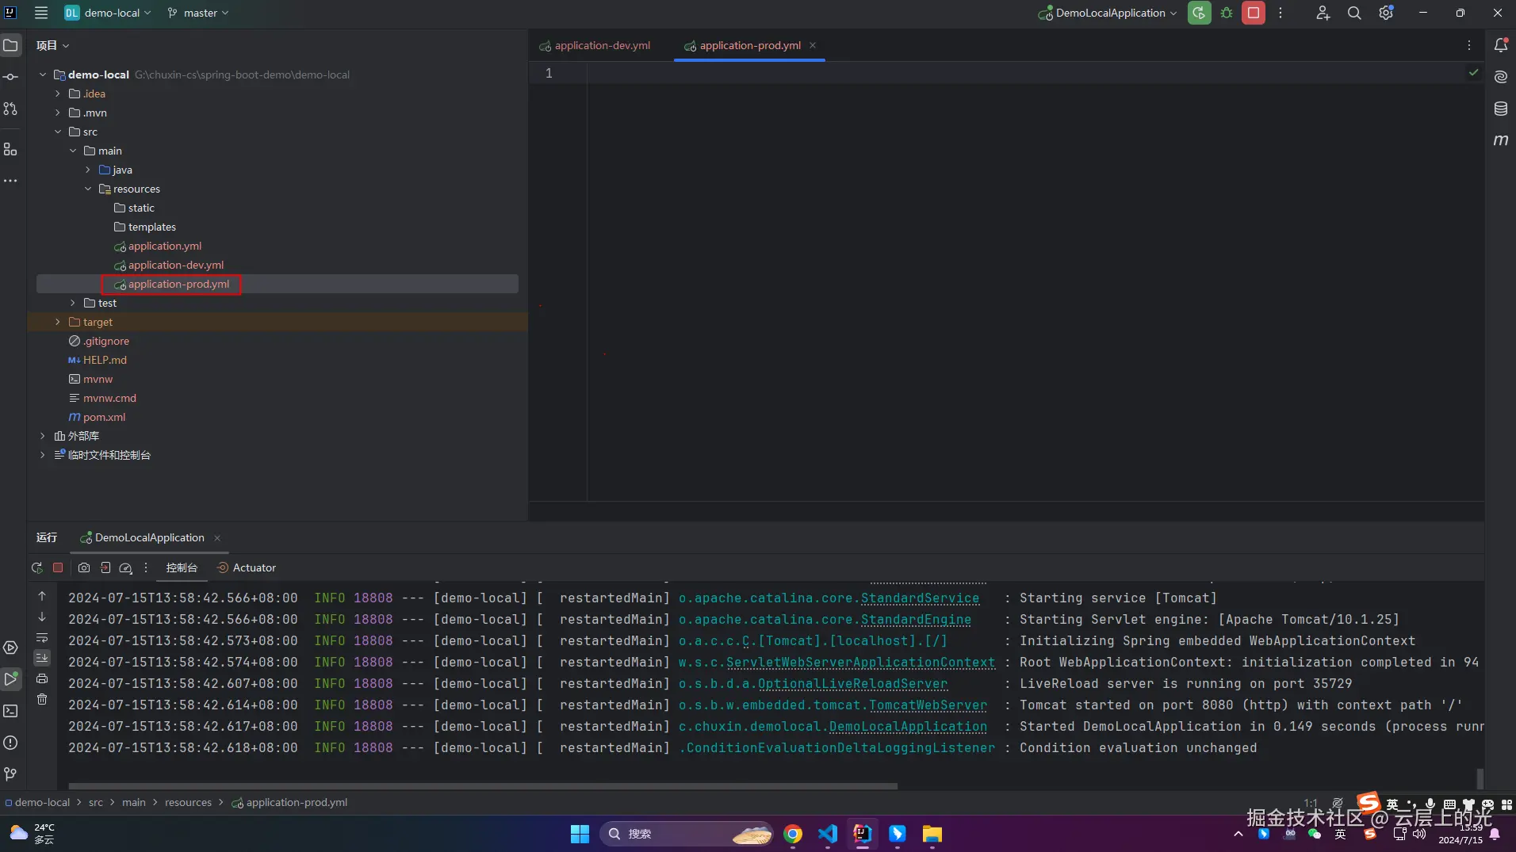The height and width of the screenshot is (852, 1516).
Task: Open the Terminal tool window
Action: coord(11,711)
